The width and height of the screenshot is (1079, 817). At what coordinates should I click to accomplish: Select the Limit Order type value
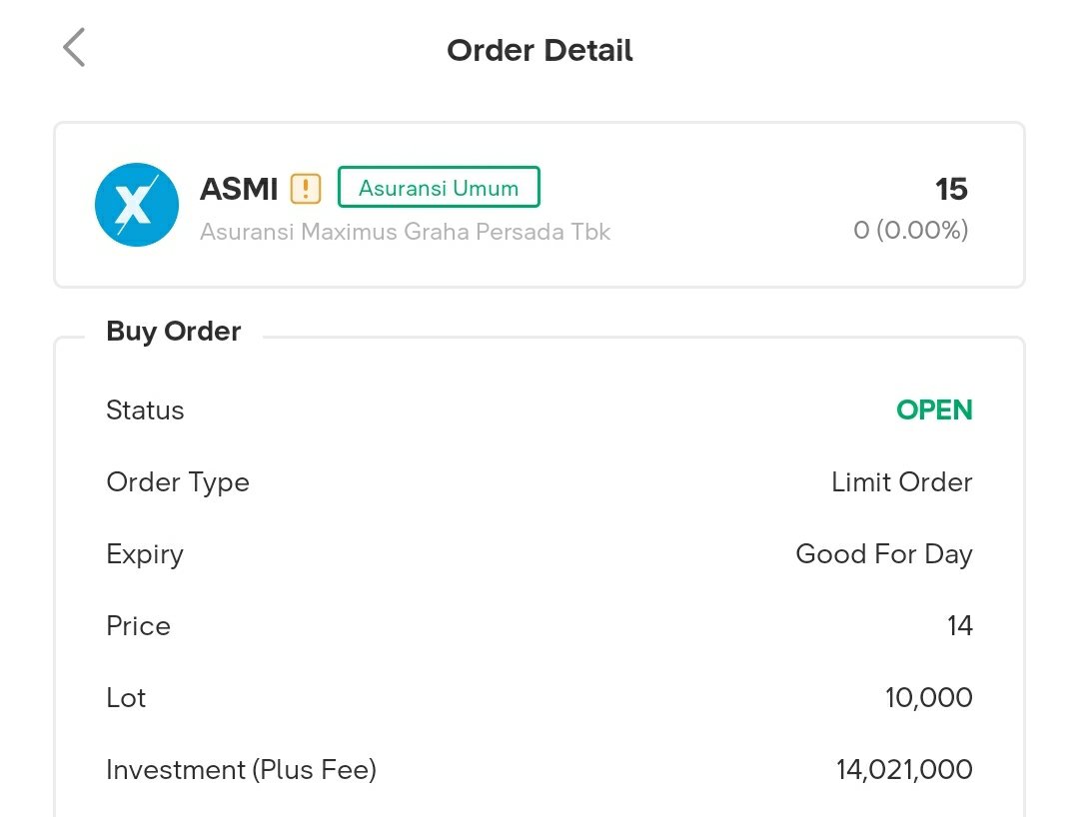[901, 482]
